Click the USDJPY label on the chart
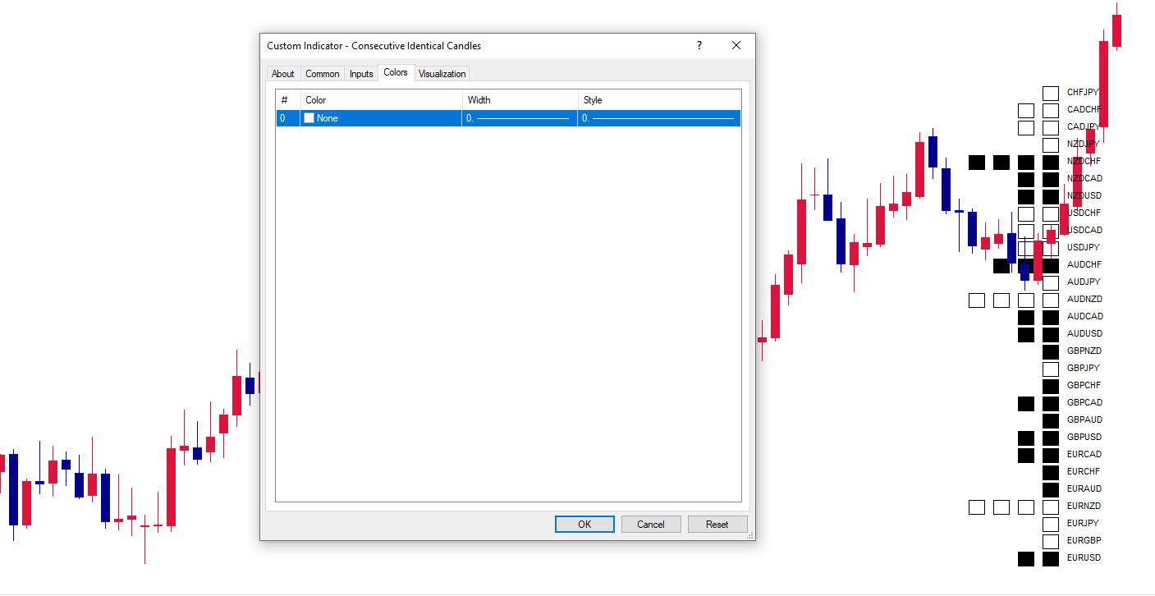 [x=1084, y=247]
